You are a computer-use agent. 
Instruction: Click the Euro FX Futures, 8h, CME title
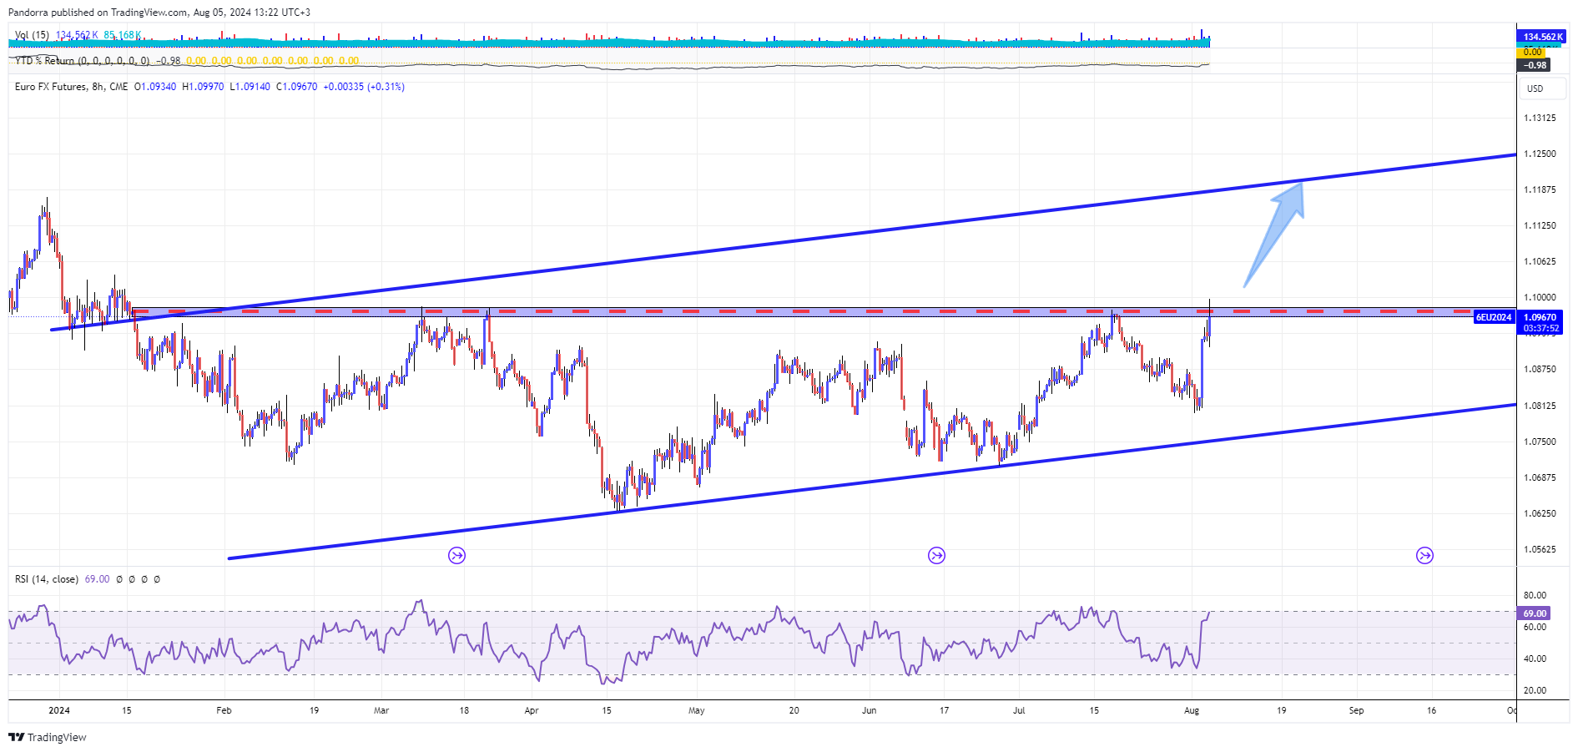click(72, 87)
